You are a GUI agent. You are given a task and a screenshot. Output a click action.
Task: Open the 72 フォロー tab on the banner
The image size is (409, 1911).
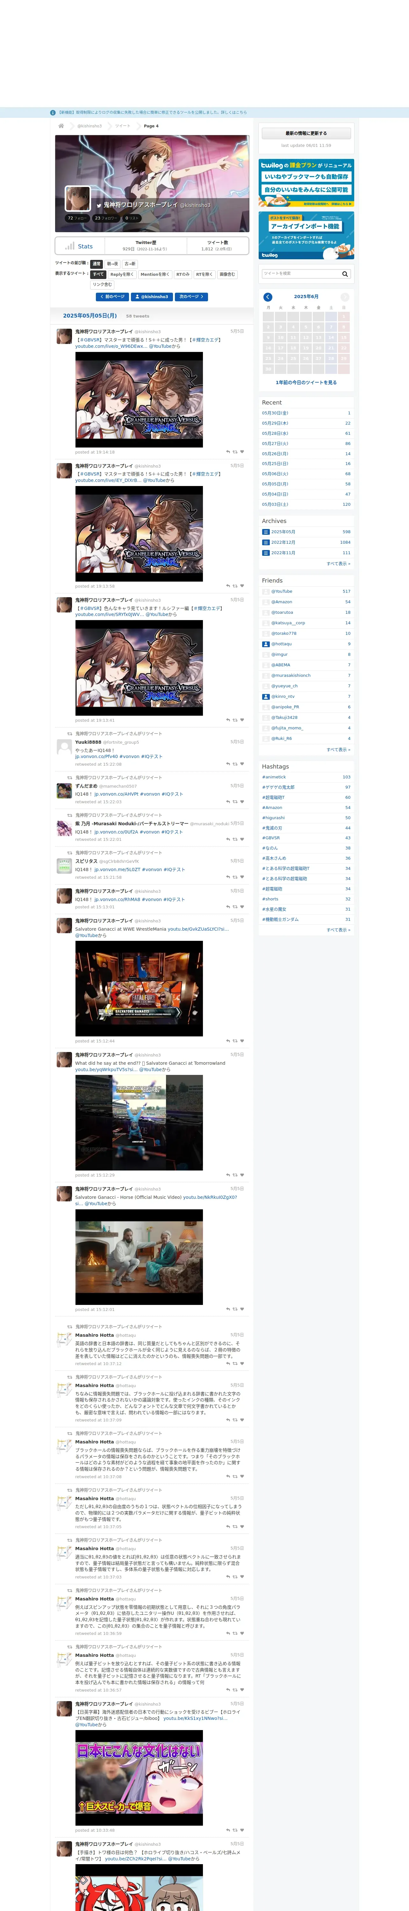77,218
